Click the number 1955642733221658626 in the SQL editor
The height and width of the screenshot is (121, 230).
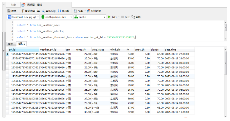pyautogui.click(x=120, y=37)
